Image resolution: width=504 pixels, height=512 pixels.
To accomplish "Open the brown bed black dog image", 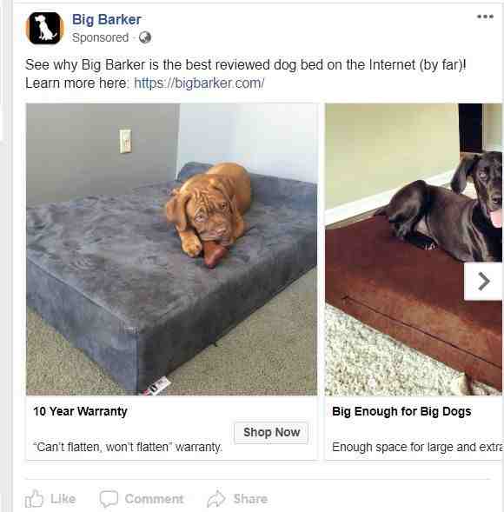I will [414, 249].
